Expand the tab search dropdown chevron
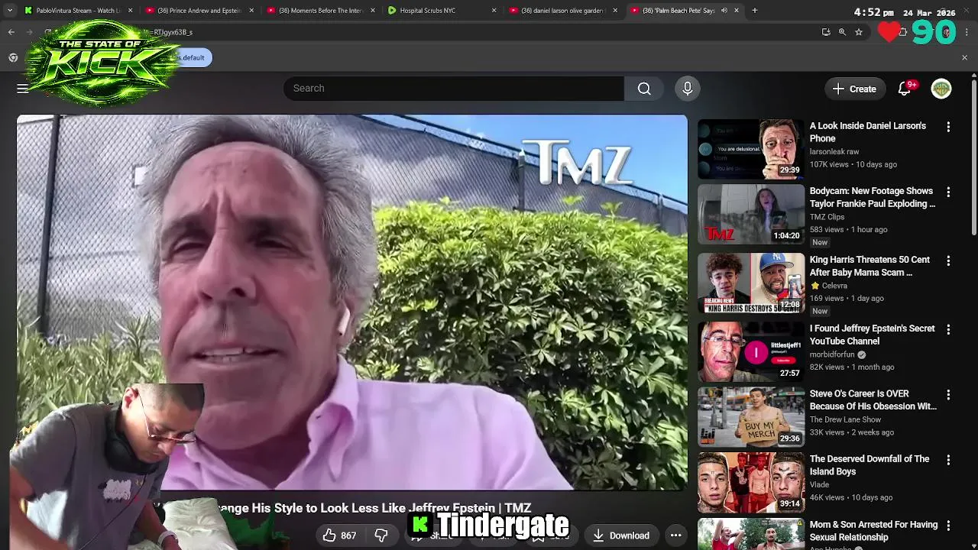978x550 pixels. coord(9,11)
